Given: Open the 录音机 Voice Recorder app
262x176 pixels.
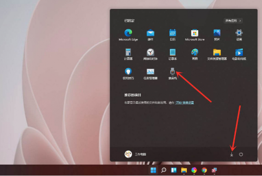Looking at the screenshot, I should tap(172, 74).
